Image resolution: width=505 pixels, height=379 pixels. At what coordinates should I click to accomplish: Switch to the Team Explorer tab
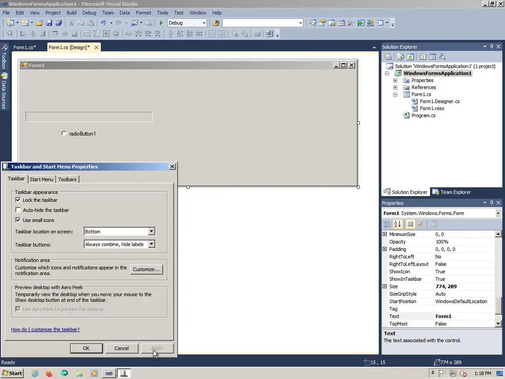[x=452, y=192]
